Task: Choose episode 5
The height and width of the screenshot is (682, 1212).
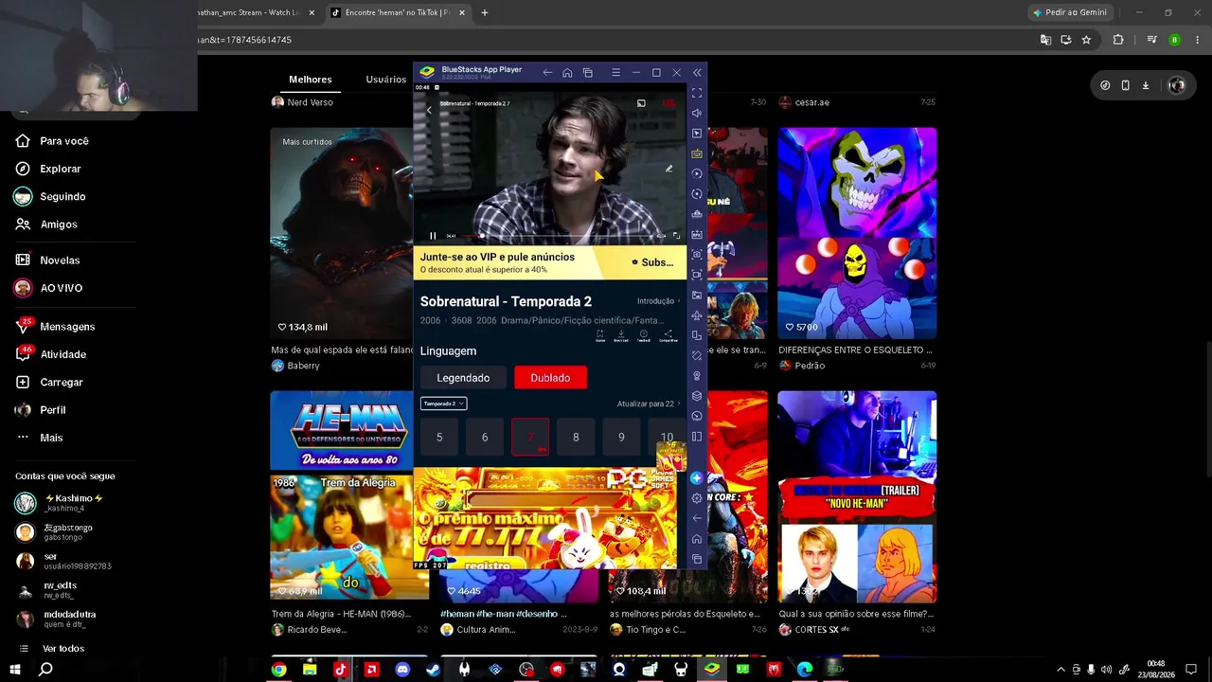Action: tap(439, 437)
